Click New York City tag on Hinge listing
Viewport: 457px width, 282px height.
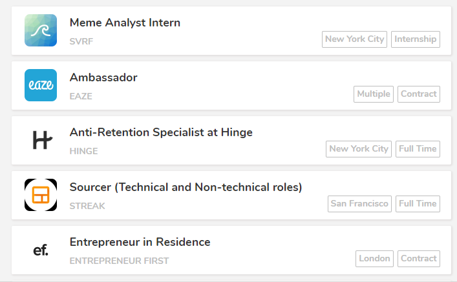359,148
